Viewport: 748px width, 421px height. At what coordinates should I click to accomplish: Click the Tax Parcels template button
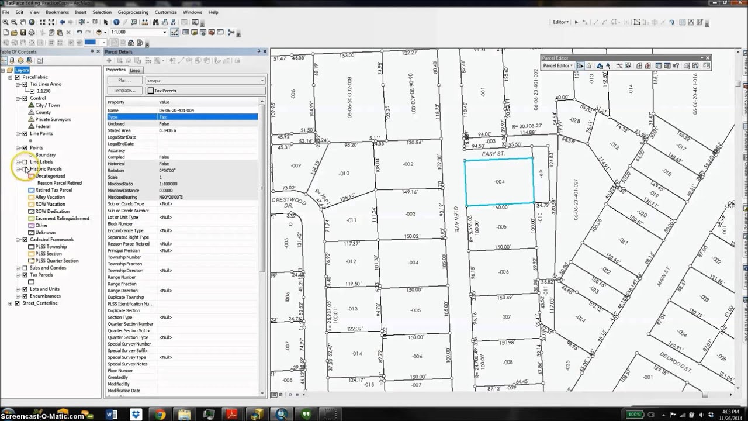[206, 91]
